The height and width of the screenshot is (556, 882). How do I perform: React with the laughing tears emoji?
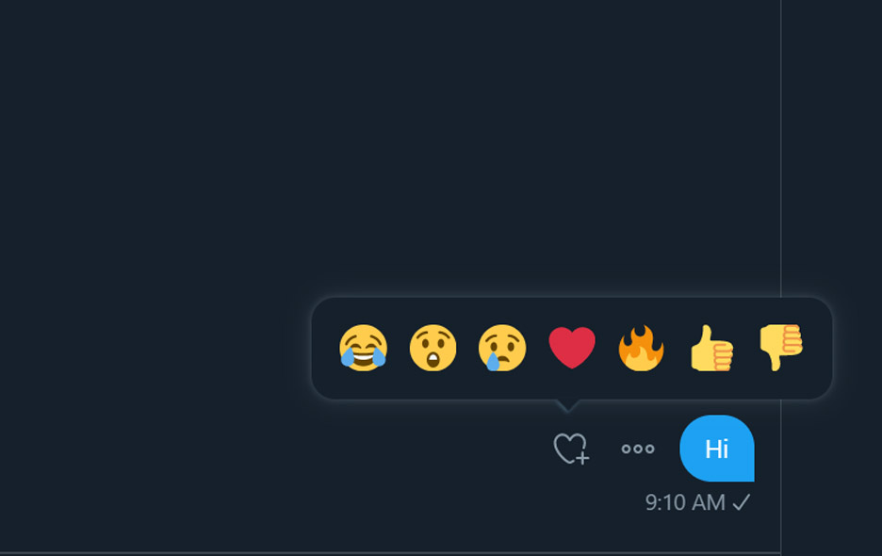pyautogui.click(x=364, y=349)
